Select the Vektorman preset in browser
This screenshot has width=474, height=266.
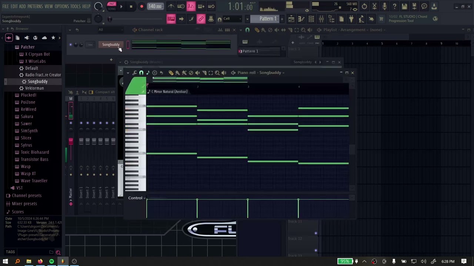(34, 88)
